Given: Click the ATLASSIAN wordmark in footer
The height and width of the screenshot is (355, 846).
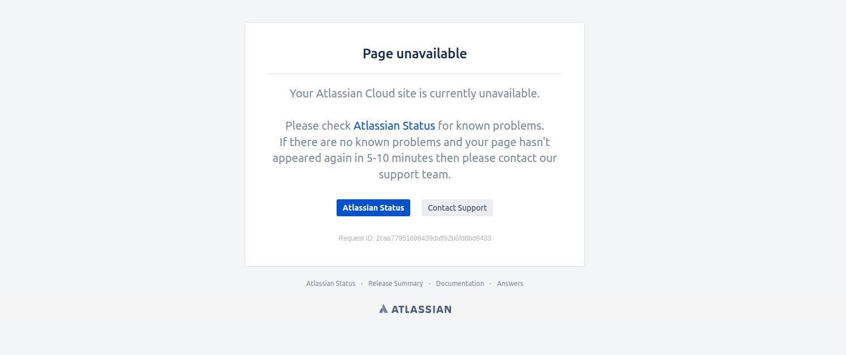Looking at the screenshot, I should coord(421,309).
